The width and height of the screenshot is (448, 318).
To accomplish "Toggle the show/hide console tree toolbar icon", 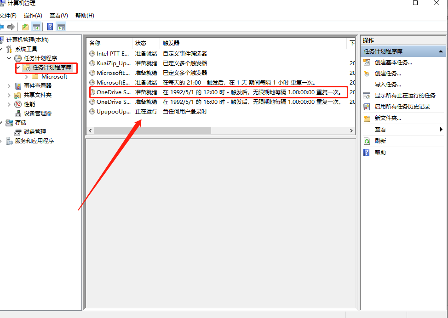I will tap(36, 27).
